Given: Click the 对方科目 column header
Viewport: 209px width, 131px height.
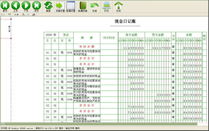Looking at the screenshot, I should (109, 38).
